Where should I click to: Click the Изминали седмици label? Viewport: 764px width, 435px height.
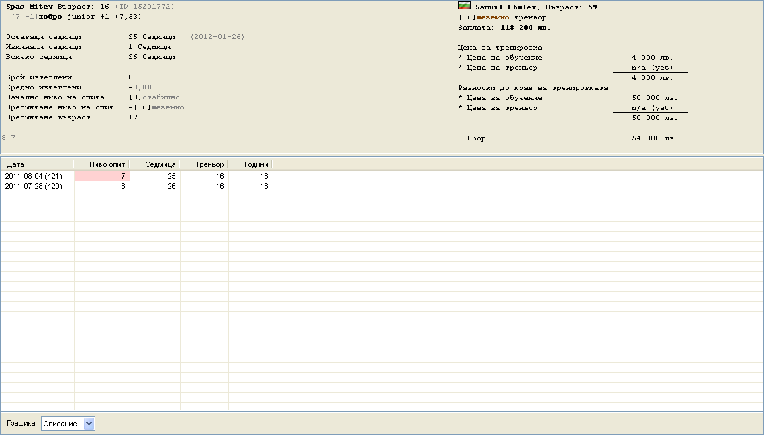[44, 47]
